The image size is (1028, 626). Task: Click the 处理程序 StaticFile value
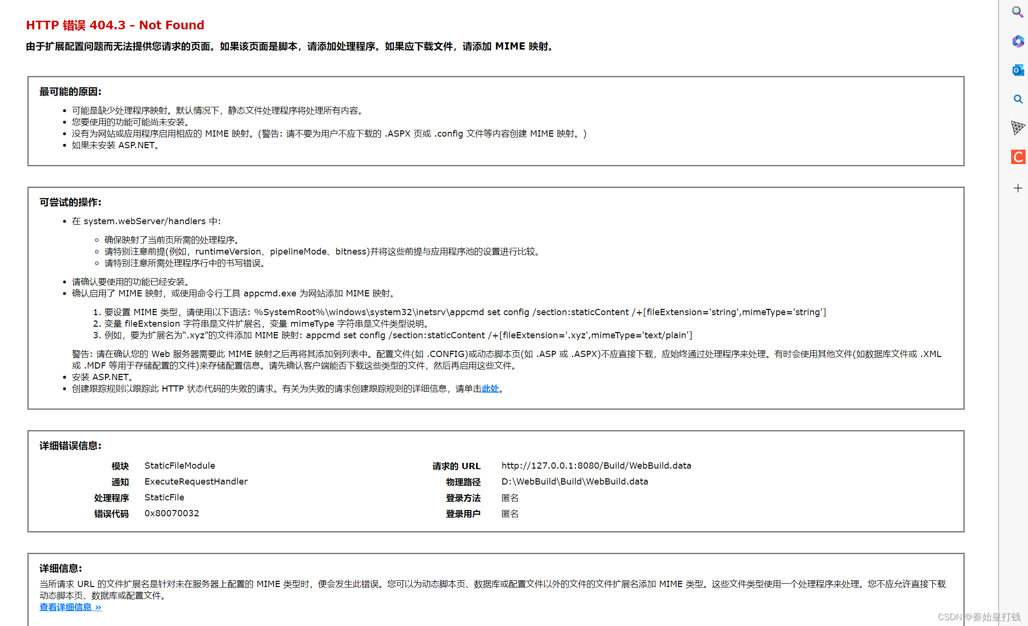pyautogui.click(x=164, y=498)
